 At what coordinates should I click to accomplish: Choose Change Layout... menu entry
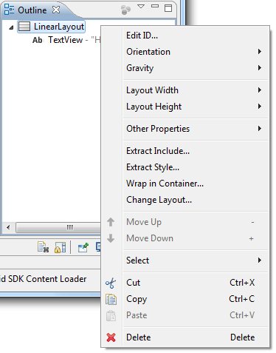(x=184, y=200)
